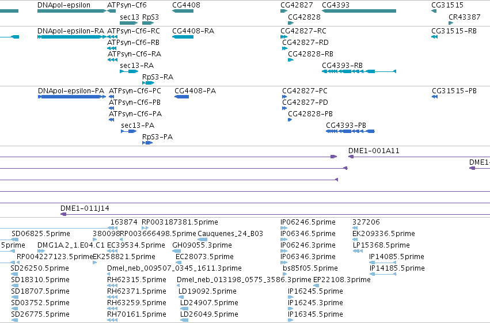Screen dimensions: 490x323
Task: Click the Dmel_neb_009507_0345_1611.3prime label
Action: (x=174, y=268)
